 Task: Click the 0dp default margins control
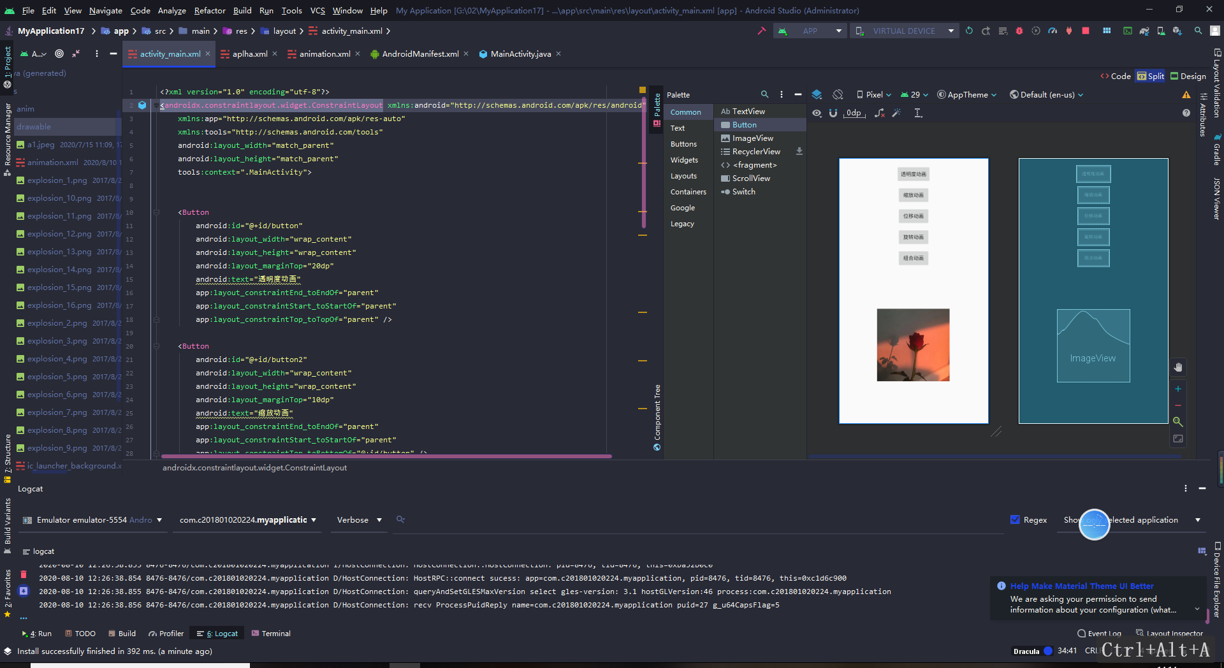tap(854, 113)
